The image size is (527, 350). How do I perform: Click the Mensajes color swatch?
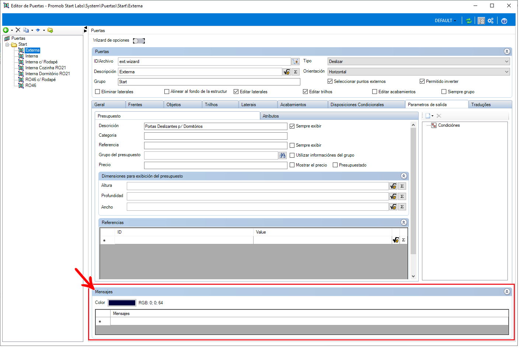pos(122,303)
